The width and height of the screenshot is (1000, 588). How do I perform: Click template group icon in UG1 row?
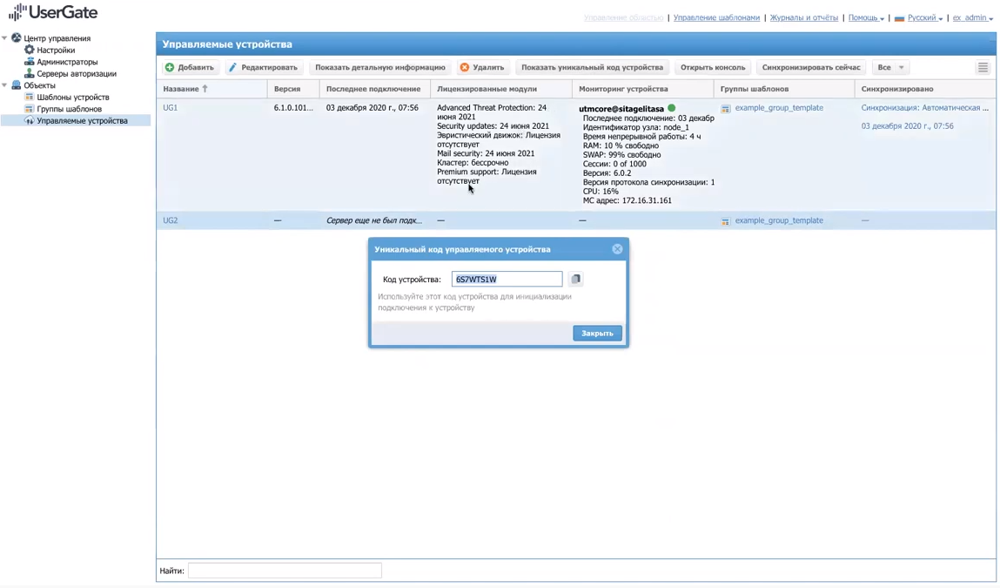coord(726,109)
